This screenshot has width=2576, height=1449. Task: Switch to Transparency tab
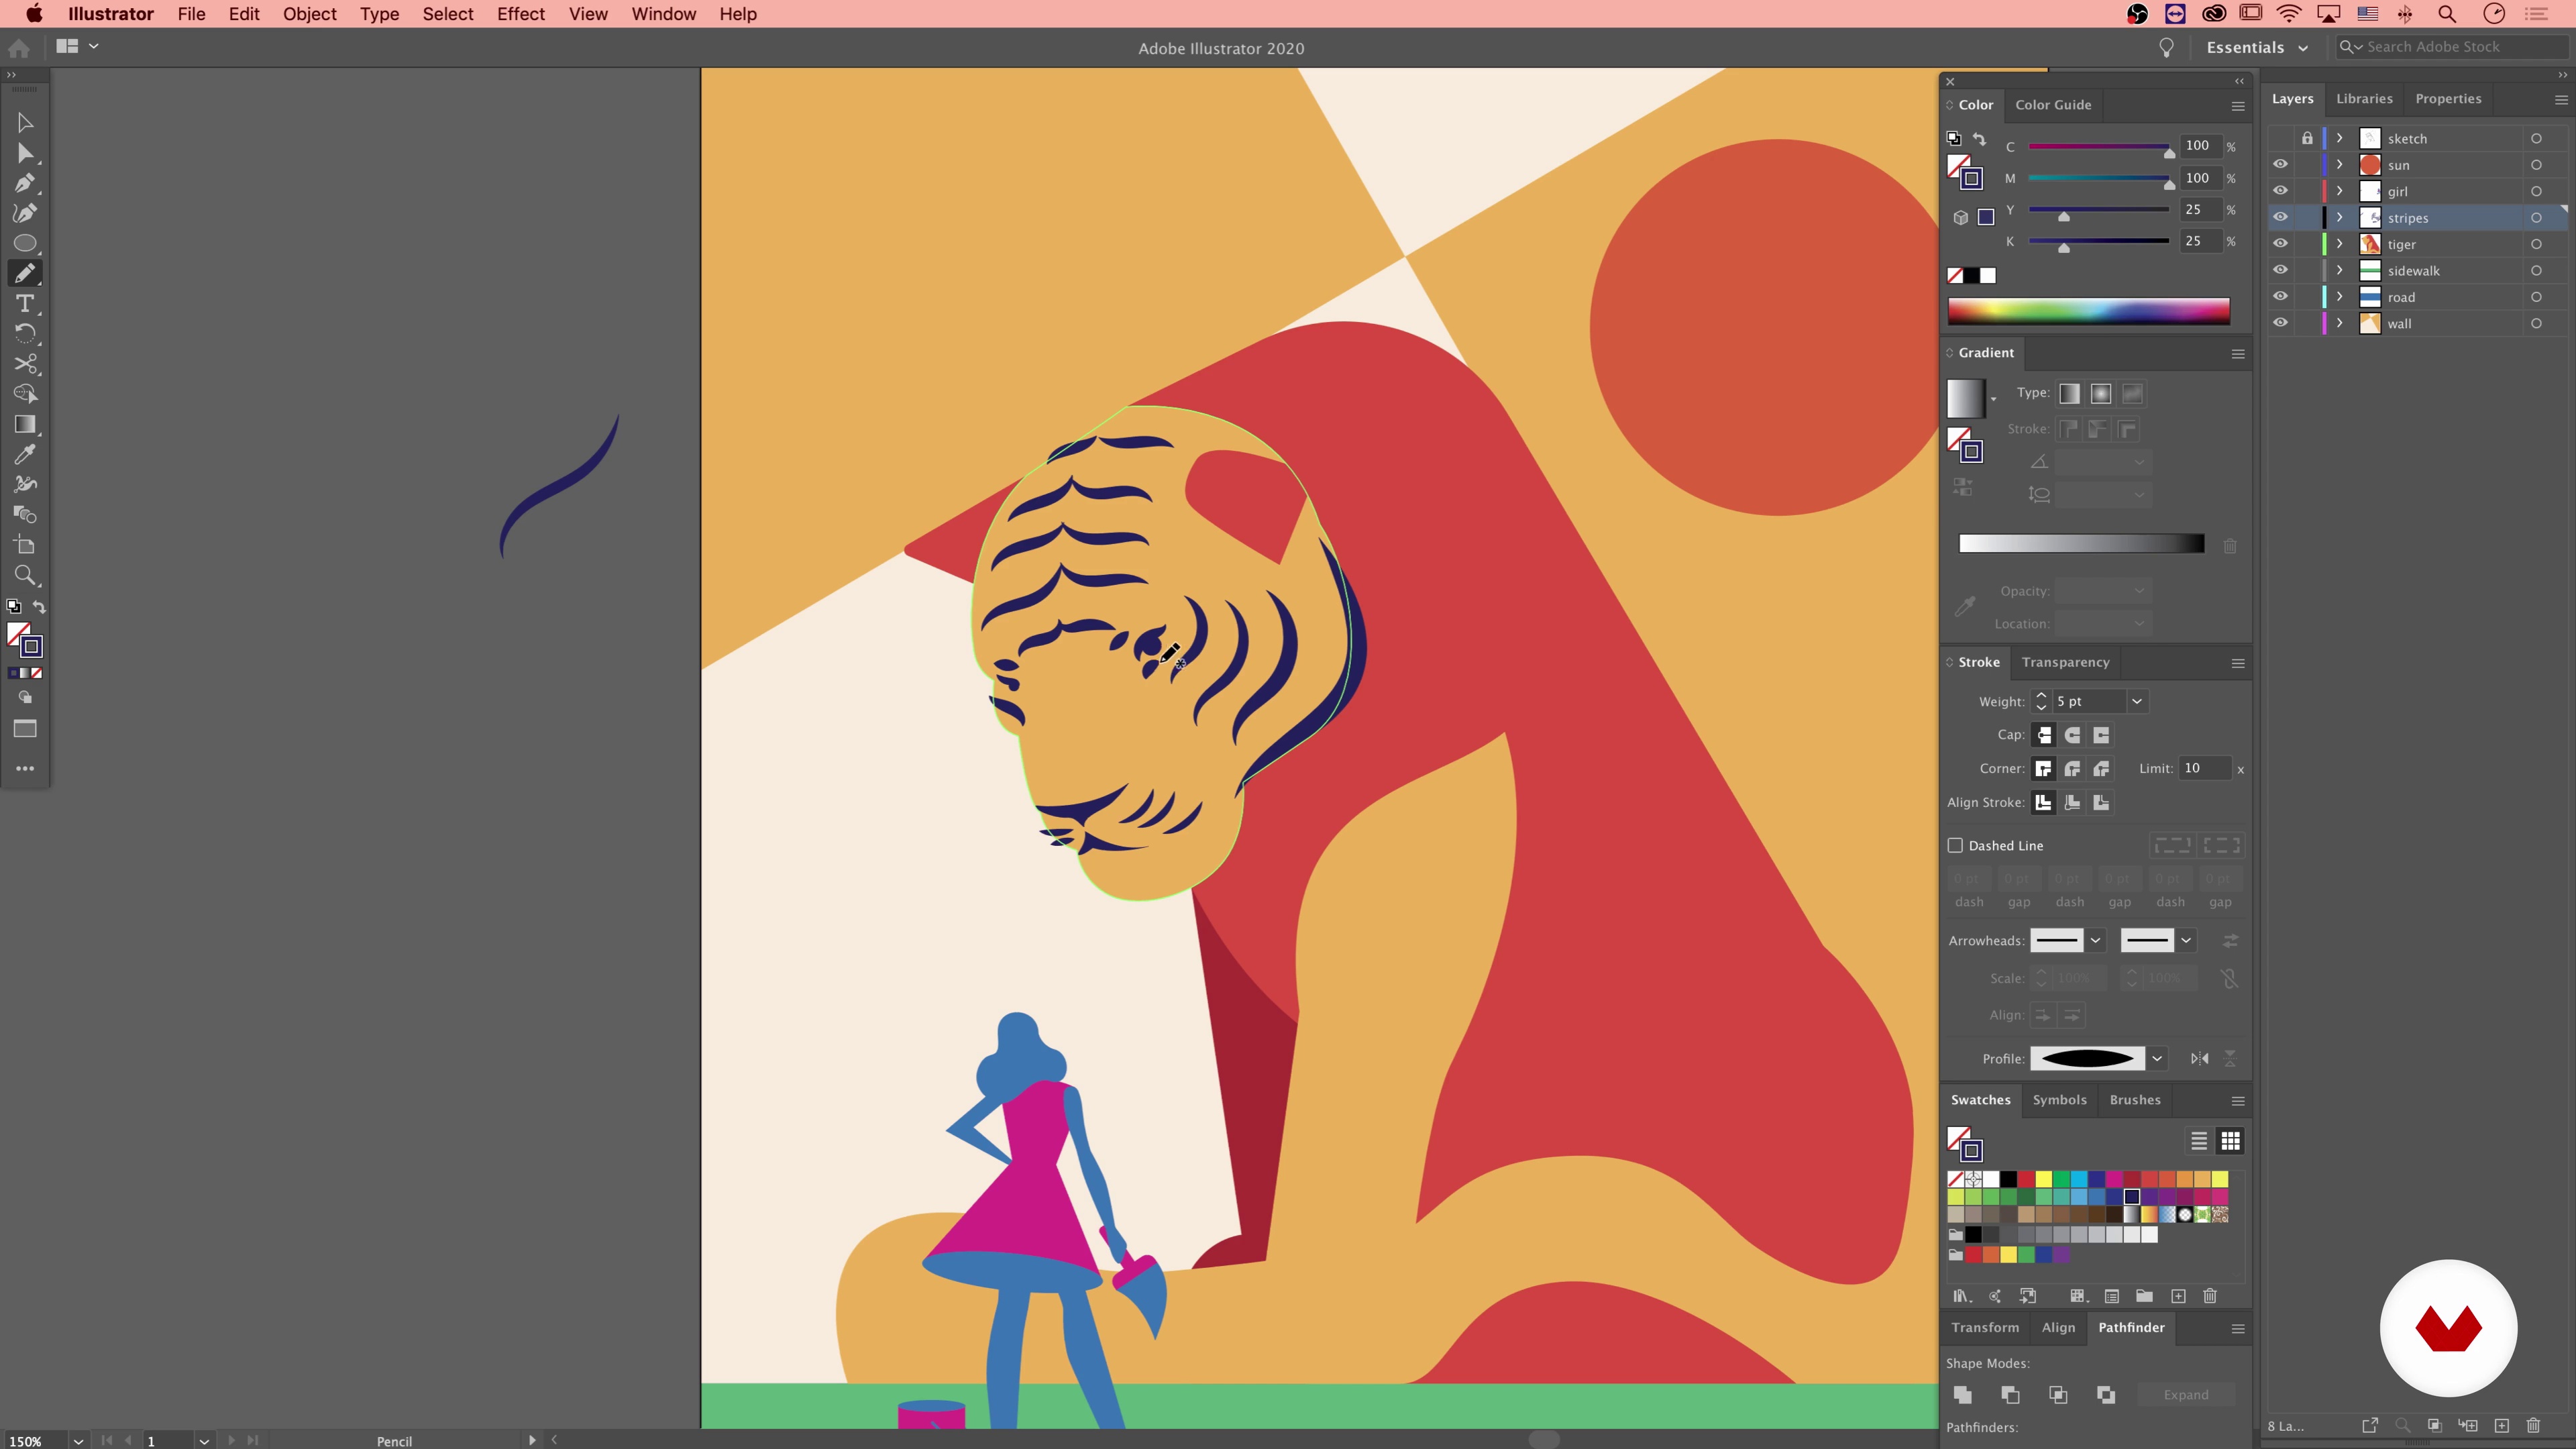pos(2065,662)
